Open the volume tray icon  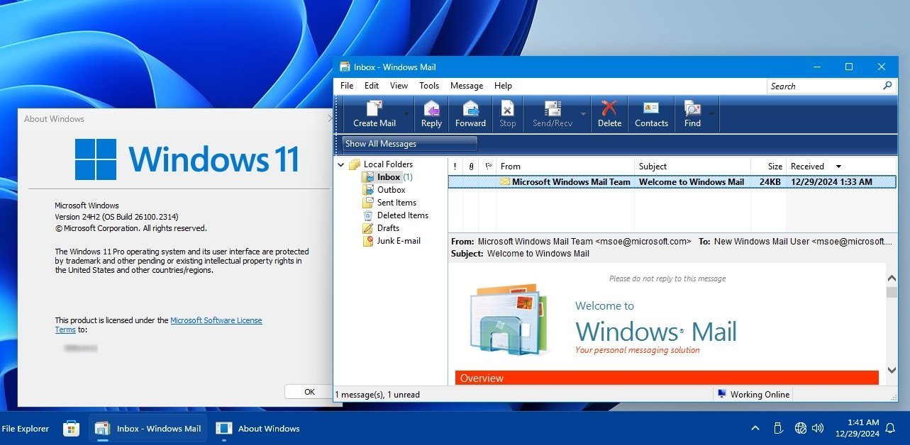[818, 428]
